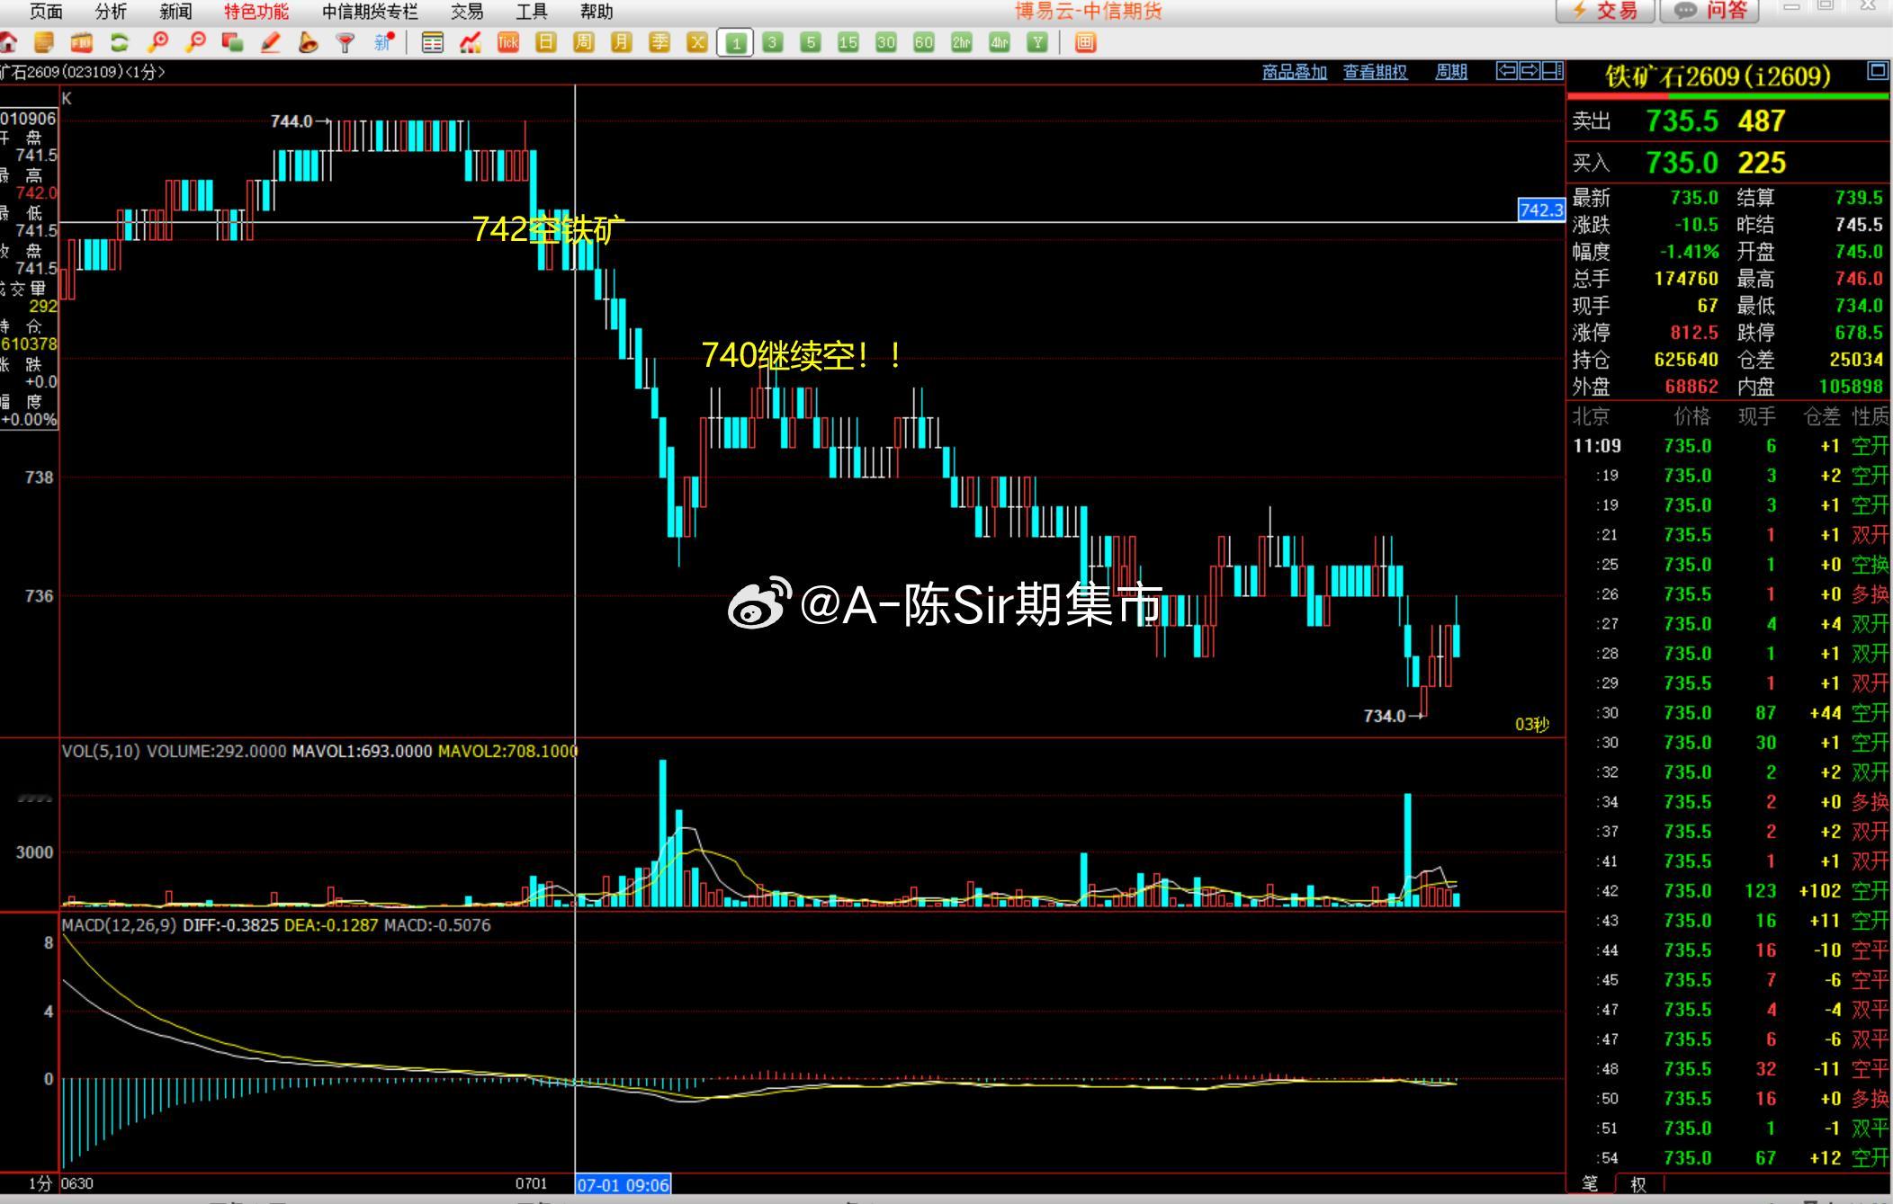Open the 周期 period link

tap(1451, 72)
